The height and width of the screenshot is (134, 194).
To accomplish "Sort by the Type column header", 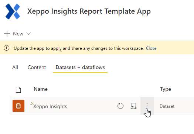I will point(166,89).
